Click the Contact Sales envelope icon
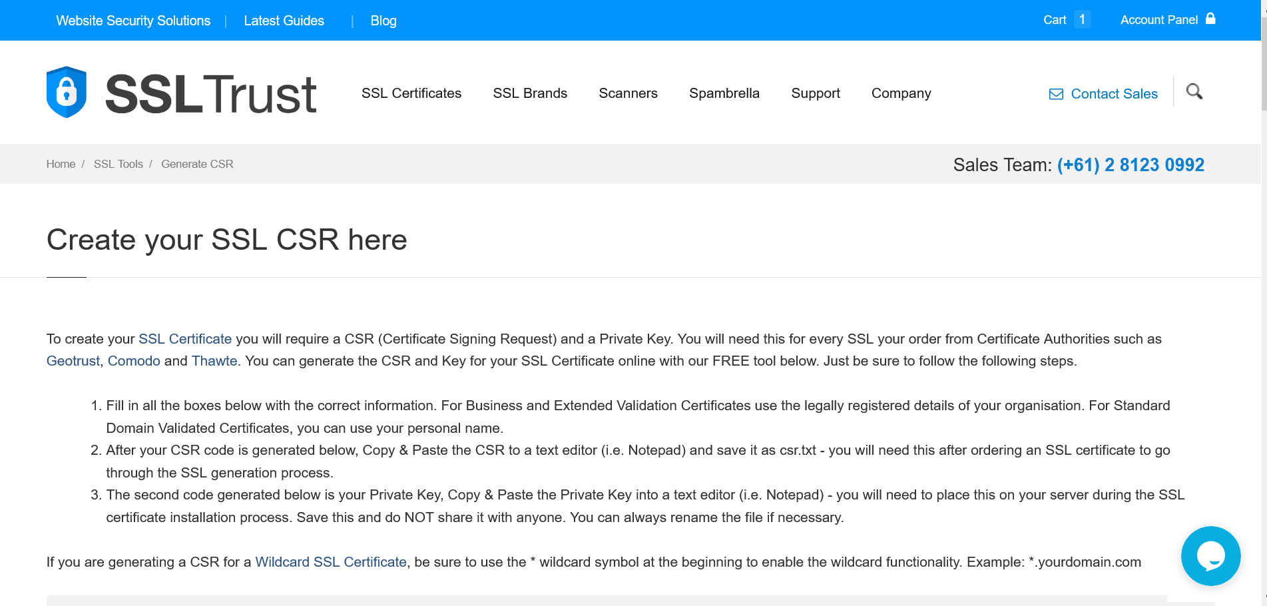 click(x=1056, y=95)
